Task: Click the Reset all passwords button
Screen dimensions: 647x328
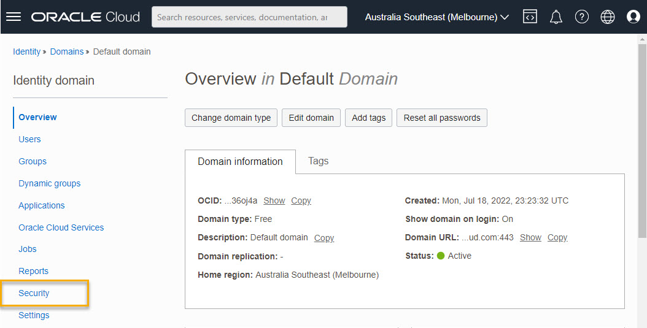Action: [442, 118]
